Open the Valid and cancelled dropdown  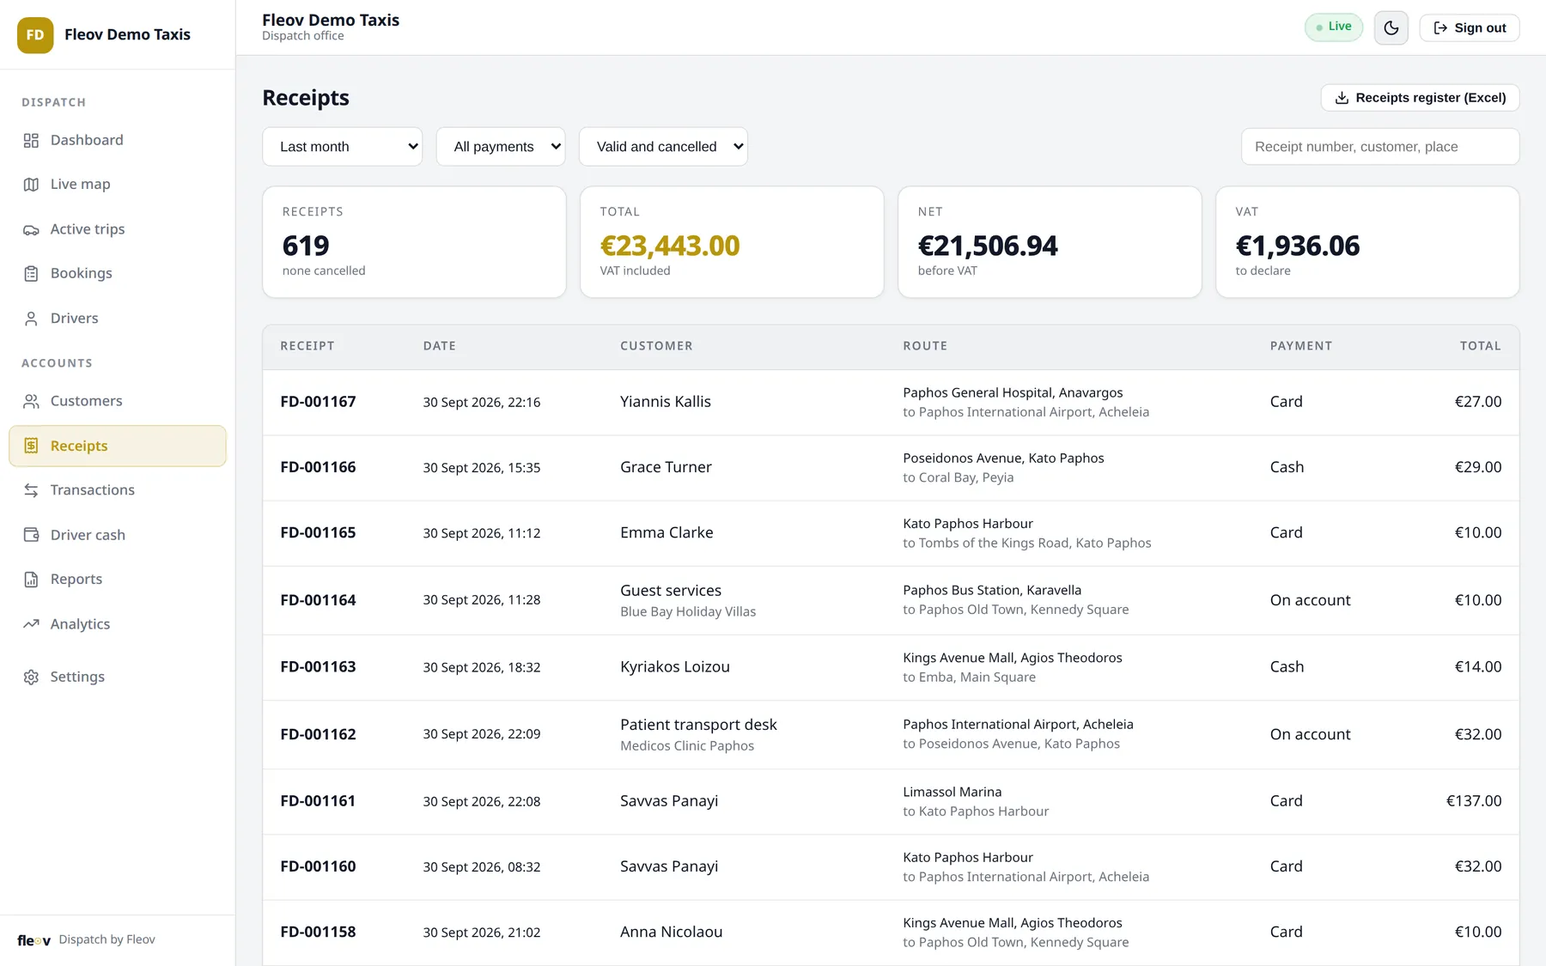[663, 147]
